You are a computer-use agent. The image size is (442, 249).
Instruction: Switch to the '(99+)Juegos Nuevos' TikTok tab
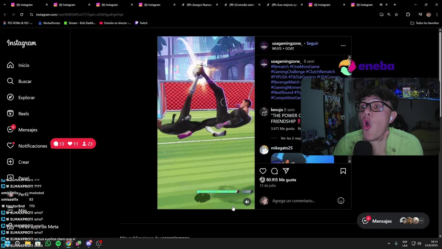click(199, 5)
